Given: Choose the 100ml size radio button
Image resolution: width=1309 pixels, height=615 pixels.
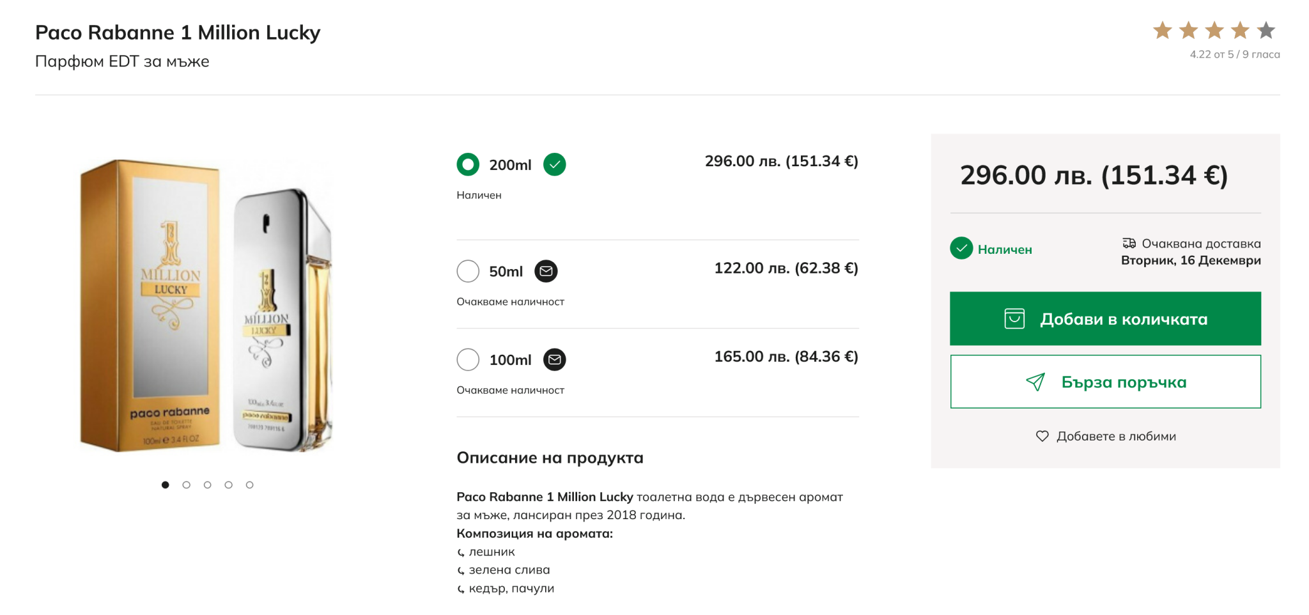Looking at the screenshot, I should [x=468, y=359].
